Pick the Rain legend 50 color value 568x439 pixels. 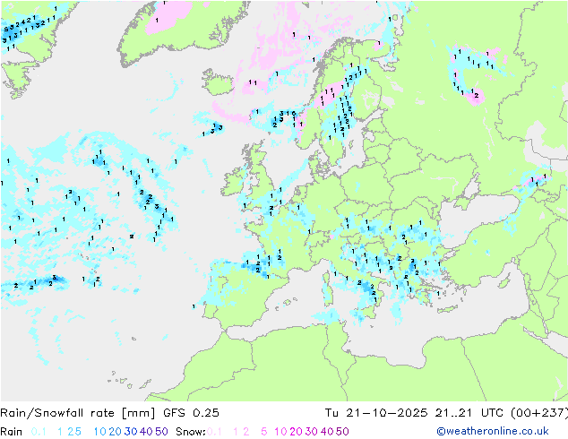tap(161, 432)
